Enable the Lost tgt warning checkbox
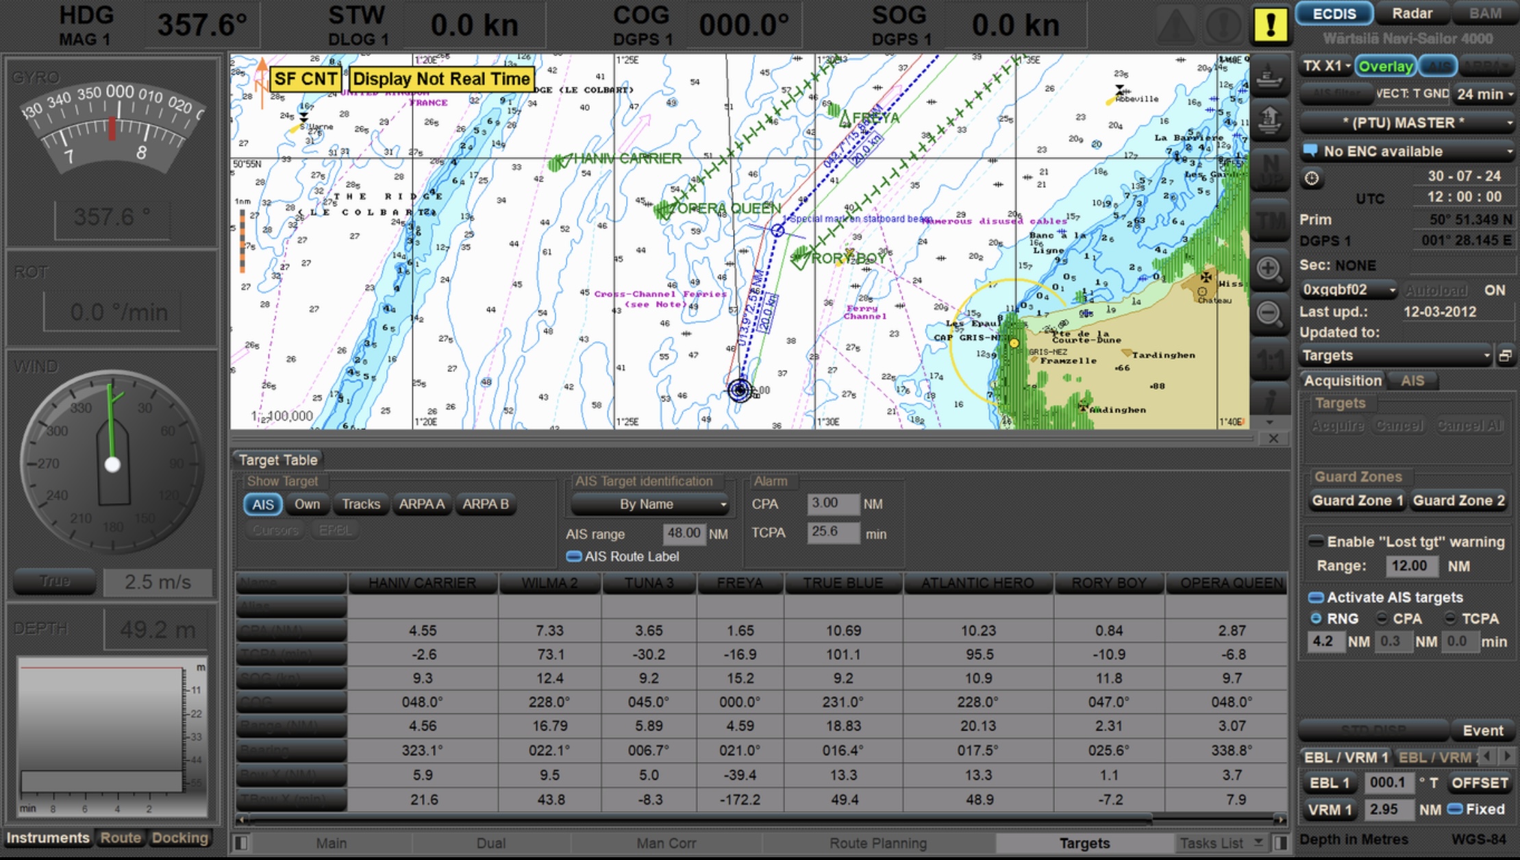 coord(1316,541)
